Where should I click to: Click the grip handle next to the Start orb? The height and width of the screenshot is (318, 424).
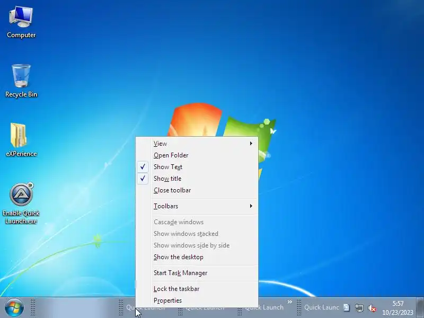point(33,308)
